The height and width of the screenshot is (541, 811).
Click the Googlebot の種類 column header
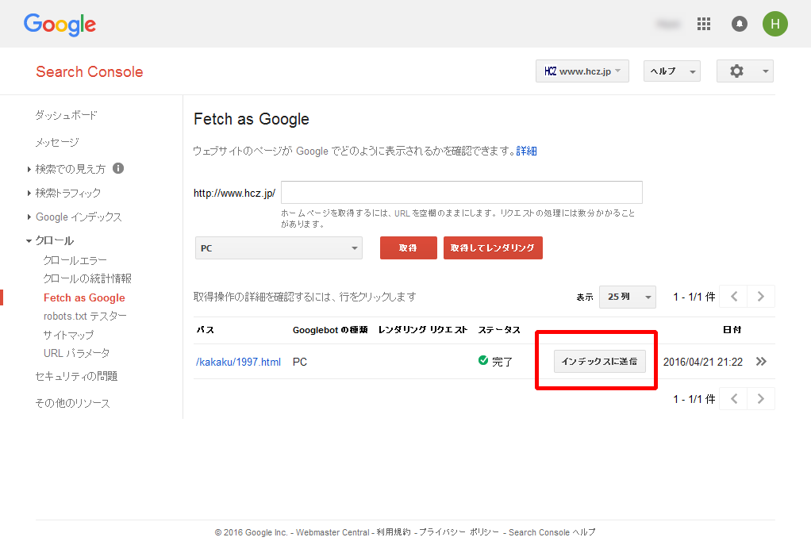pyautogui.click(x=330, y=330)
